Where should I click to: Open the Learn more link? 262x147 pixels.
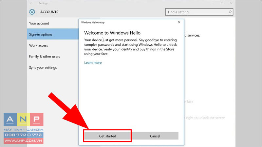93,63
